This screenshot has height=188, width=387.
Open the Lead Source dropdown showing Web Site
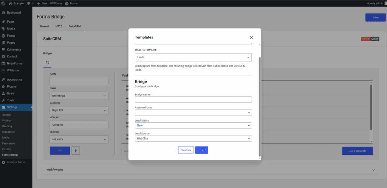pos(193,139)
